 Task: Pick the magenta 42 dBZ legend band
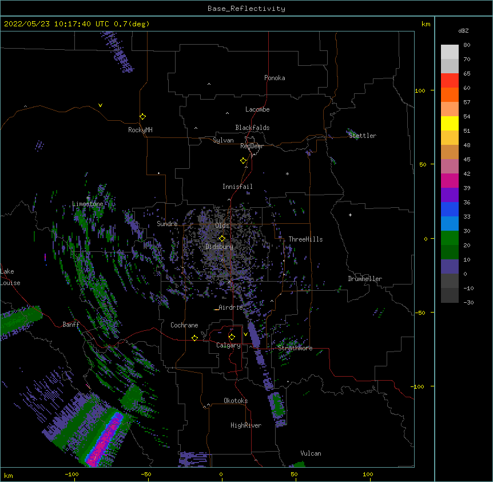pyautogui.click(x=450, y=180)
